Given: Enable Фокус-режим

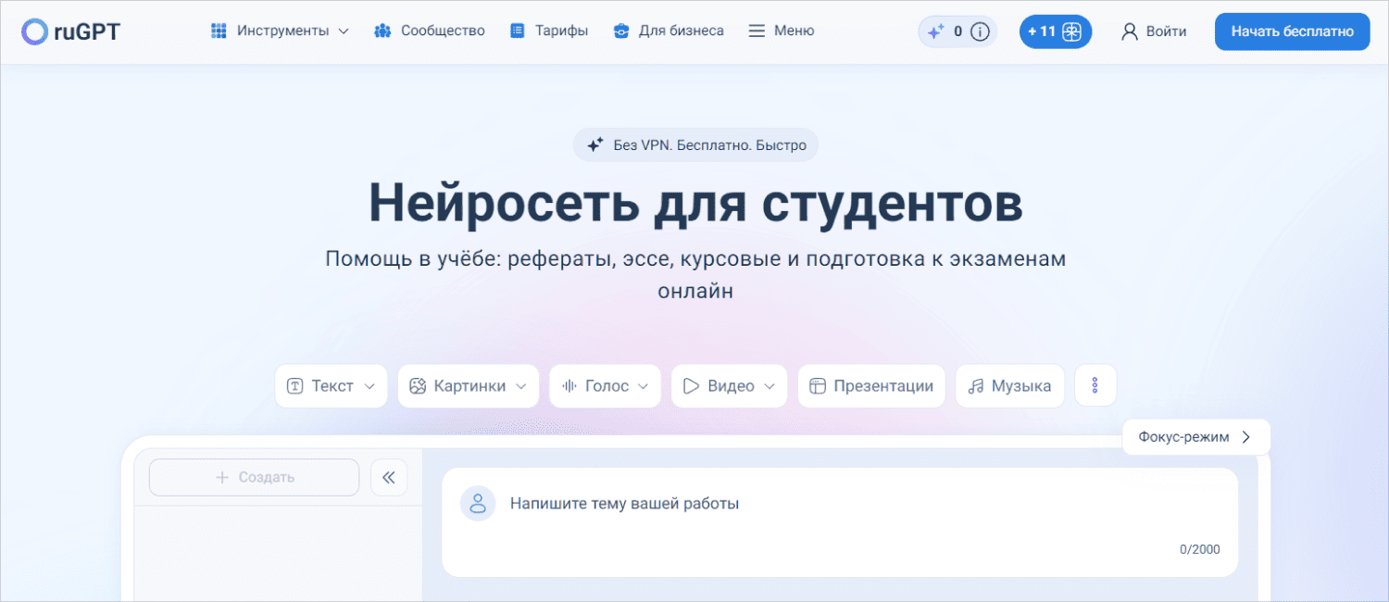Looking at the screenshot, I should (1195, 437).
